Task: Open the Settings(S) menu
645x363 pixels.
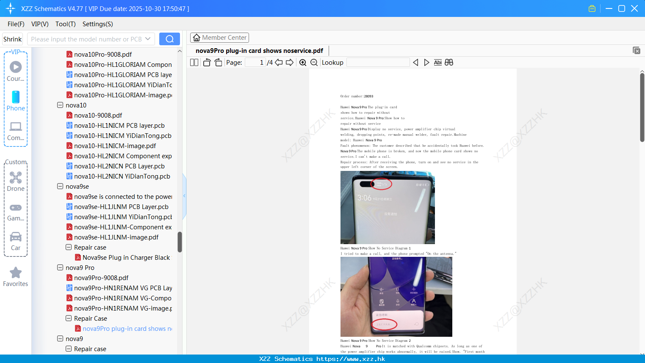Action: [x=98, y=24]
